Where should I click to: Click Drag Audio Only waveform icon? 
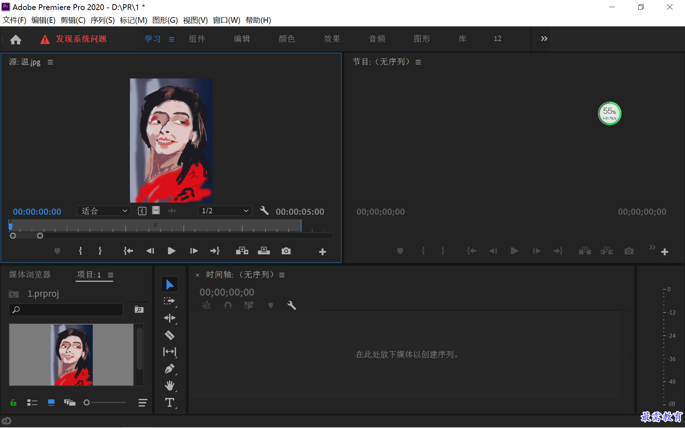tap(172, 211)
